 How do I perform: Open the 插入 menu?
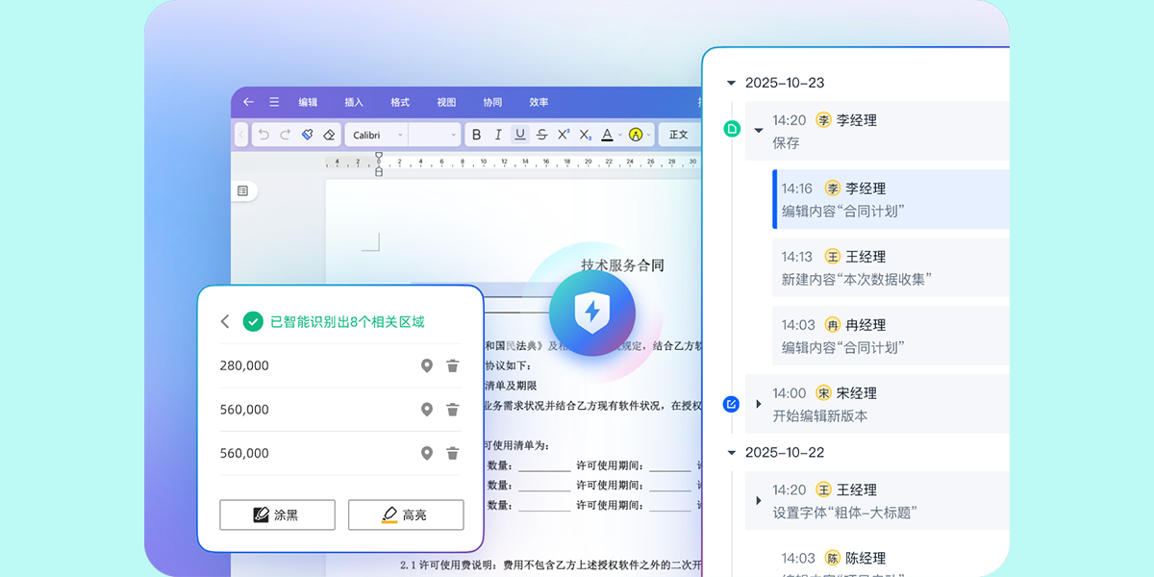354,102
